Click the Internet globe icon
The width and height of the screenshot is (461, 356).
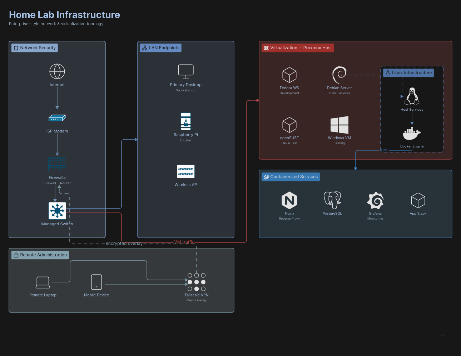pyautogui.click(x=57, y=71)
